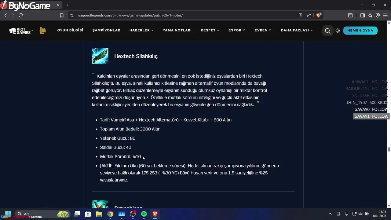Open the tab search toolbar icon
The image size is (391, 220).
tap(350, 15)
